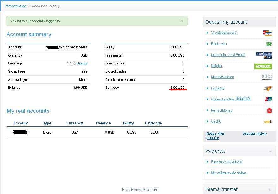This screenshot has width=278, height=194.
Task: Click the BCA Mandiri BNI banks logo
Action: (x=263, y=55)
